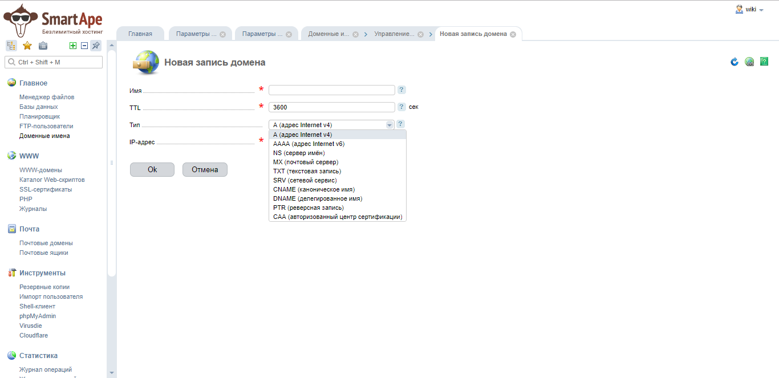The width and height of the screenshot is (779, 378).
Task: Show favorites with the star icon
Action: click(27, 46)
